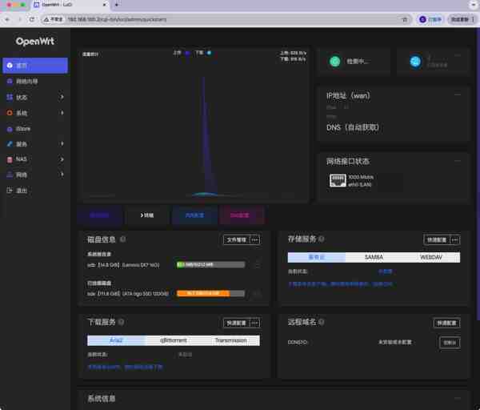Open more options next to 文件管理
The image size is (480, 410).
[255, 239]
